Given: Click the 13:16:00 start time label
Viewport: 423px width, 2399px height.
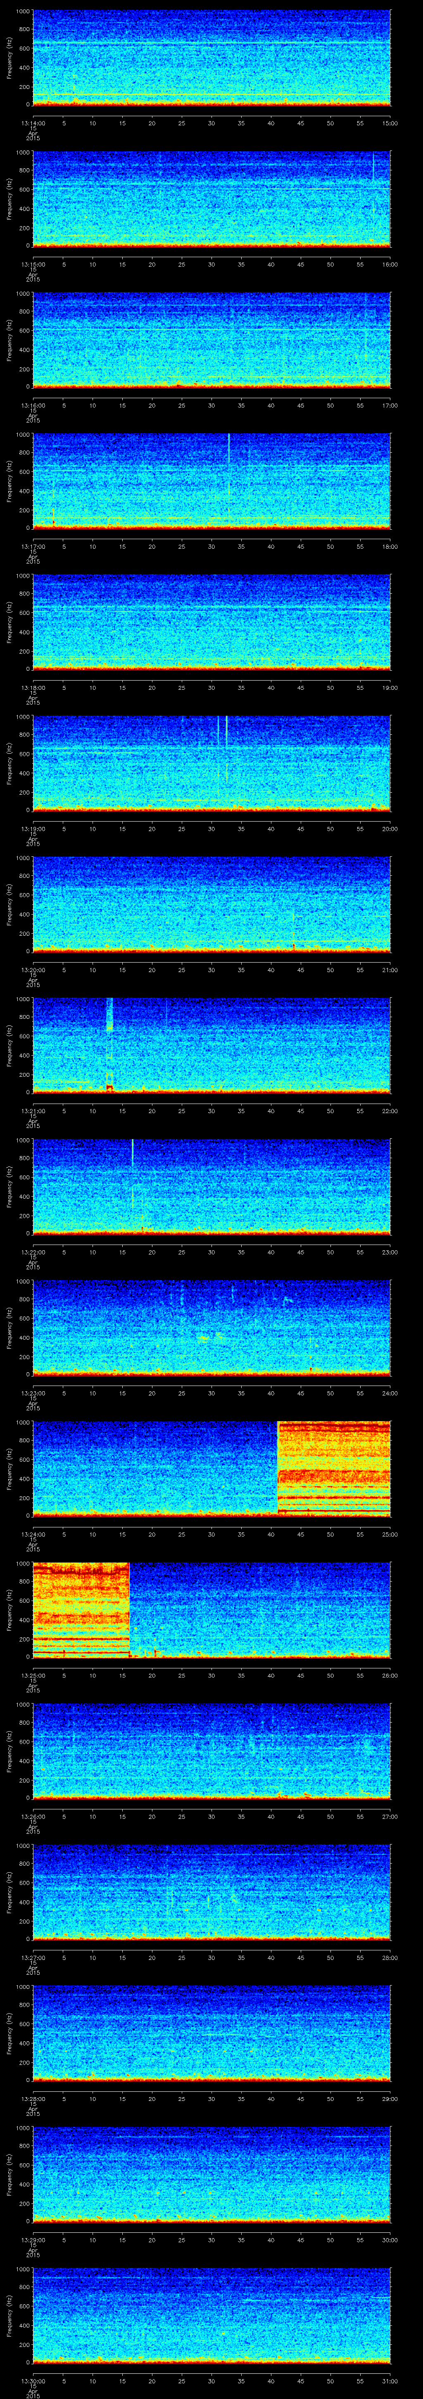Looking at the screenshot, I should coord(33,405).
